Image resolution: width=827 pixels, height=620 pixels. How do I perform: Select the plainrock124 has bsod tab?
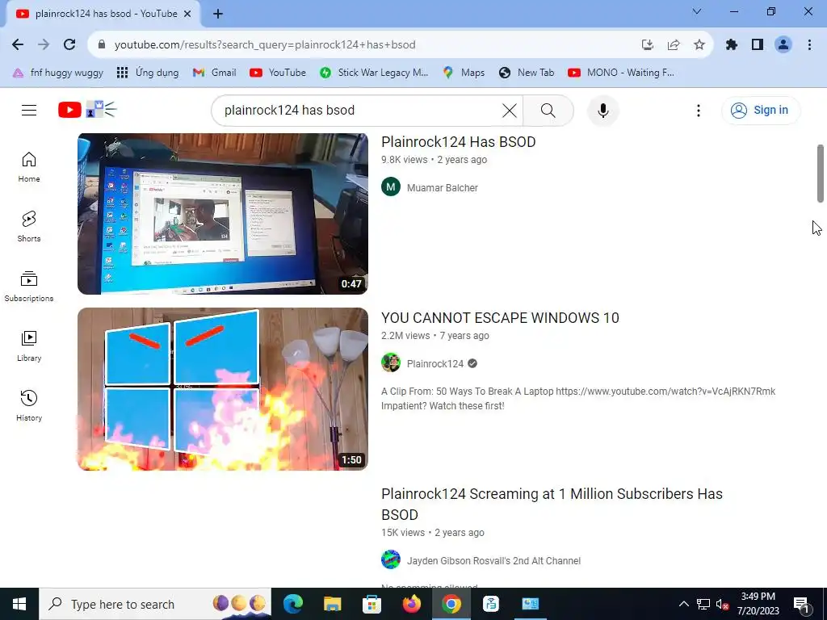pos(103,15)
